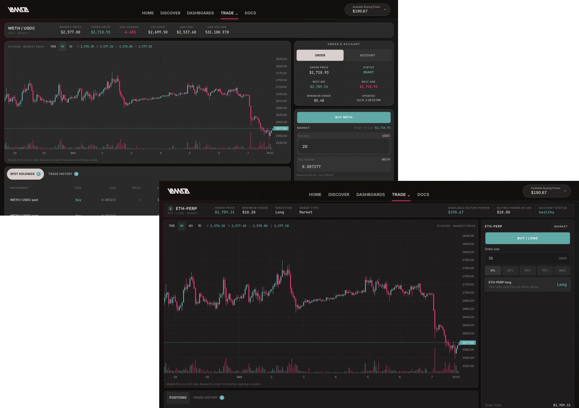Open DISCOVER in the ETH-PERP window nav

click(339, 195)
